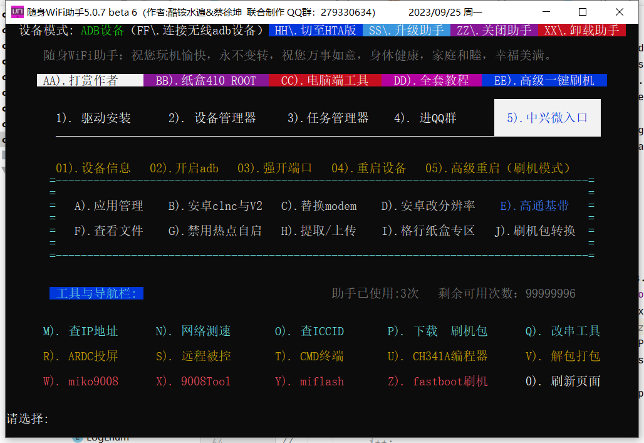Select EE). 高级一键刷机 option
644x443 pixels.
[x=544, y=80]
